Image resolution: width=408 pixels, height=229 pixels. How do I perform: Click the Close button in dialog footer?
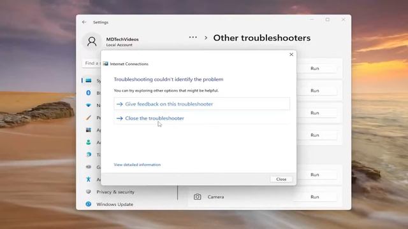(x=281, y=179)
